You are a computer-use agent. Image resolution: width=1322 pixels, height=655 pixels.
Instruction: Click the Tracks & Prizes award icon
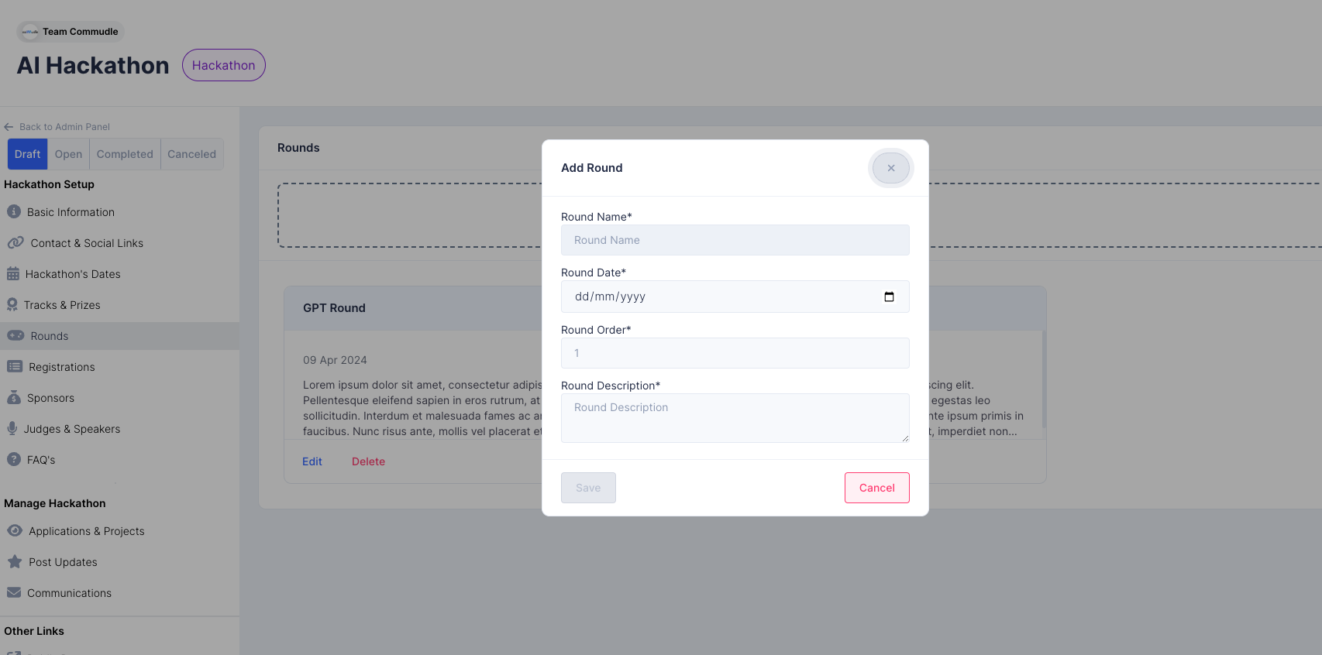(x=12, y=304)
